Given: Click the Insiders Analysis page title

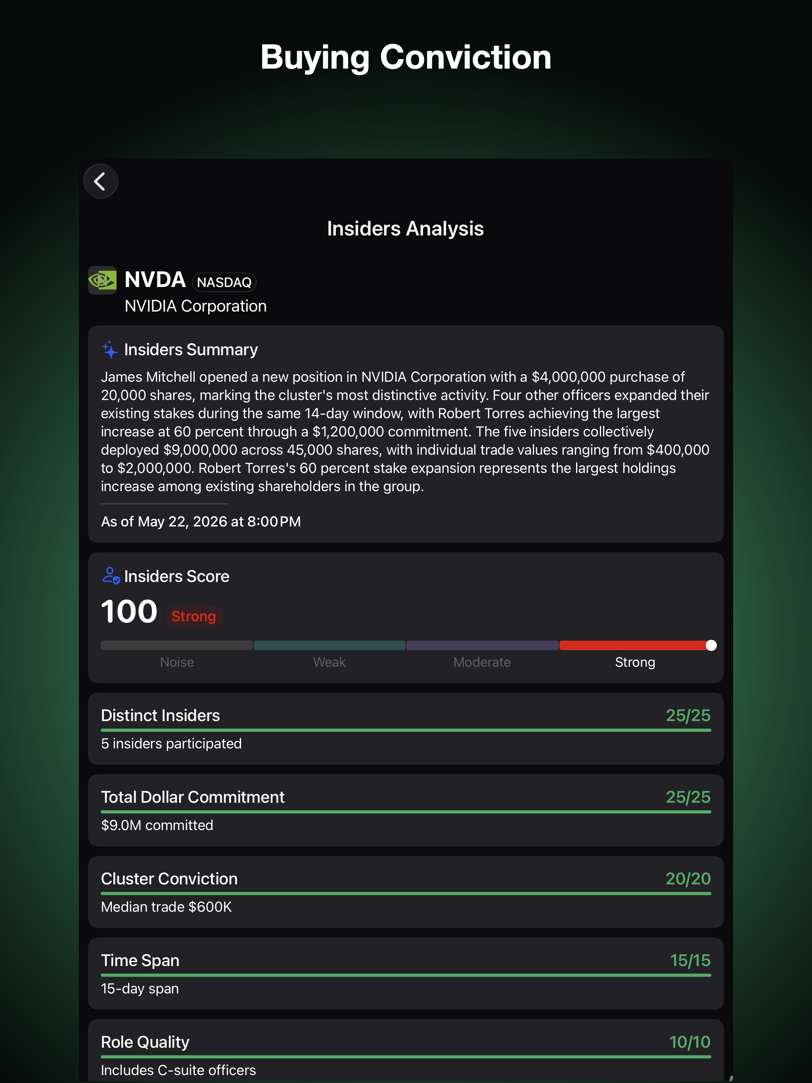Looking at the screenshot, I should tap(406, 229).
